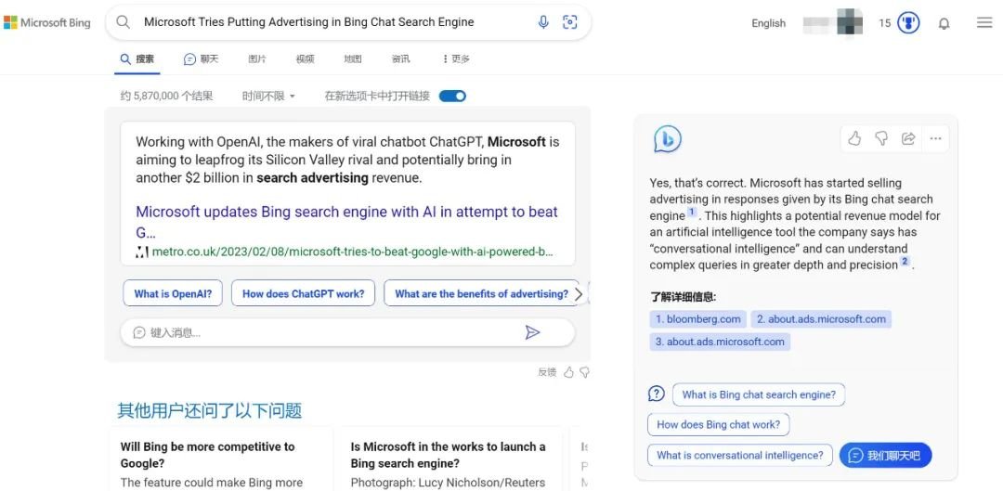Click the English language link
Screen dimensions: 1003x491
pyautogui.click(x=768, y=23)
